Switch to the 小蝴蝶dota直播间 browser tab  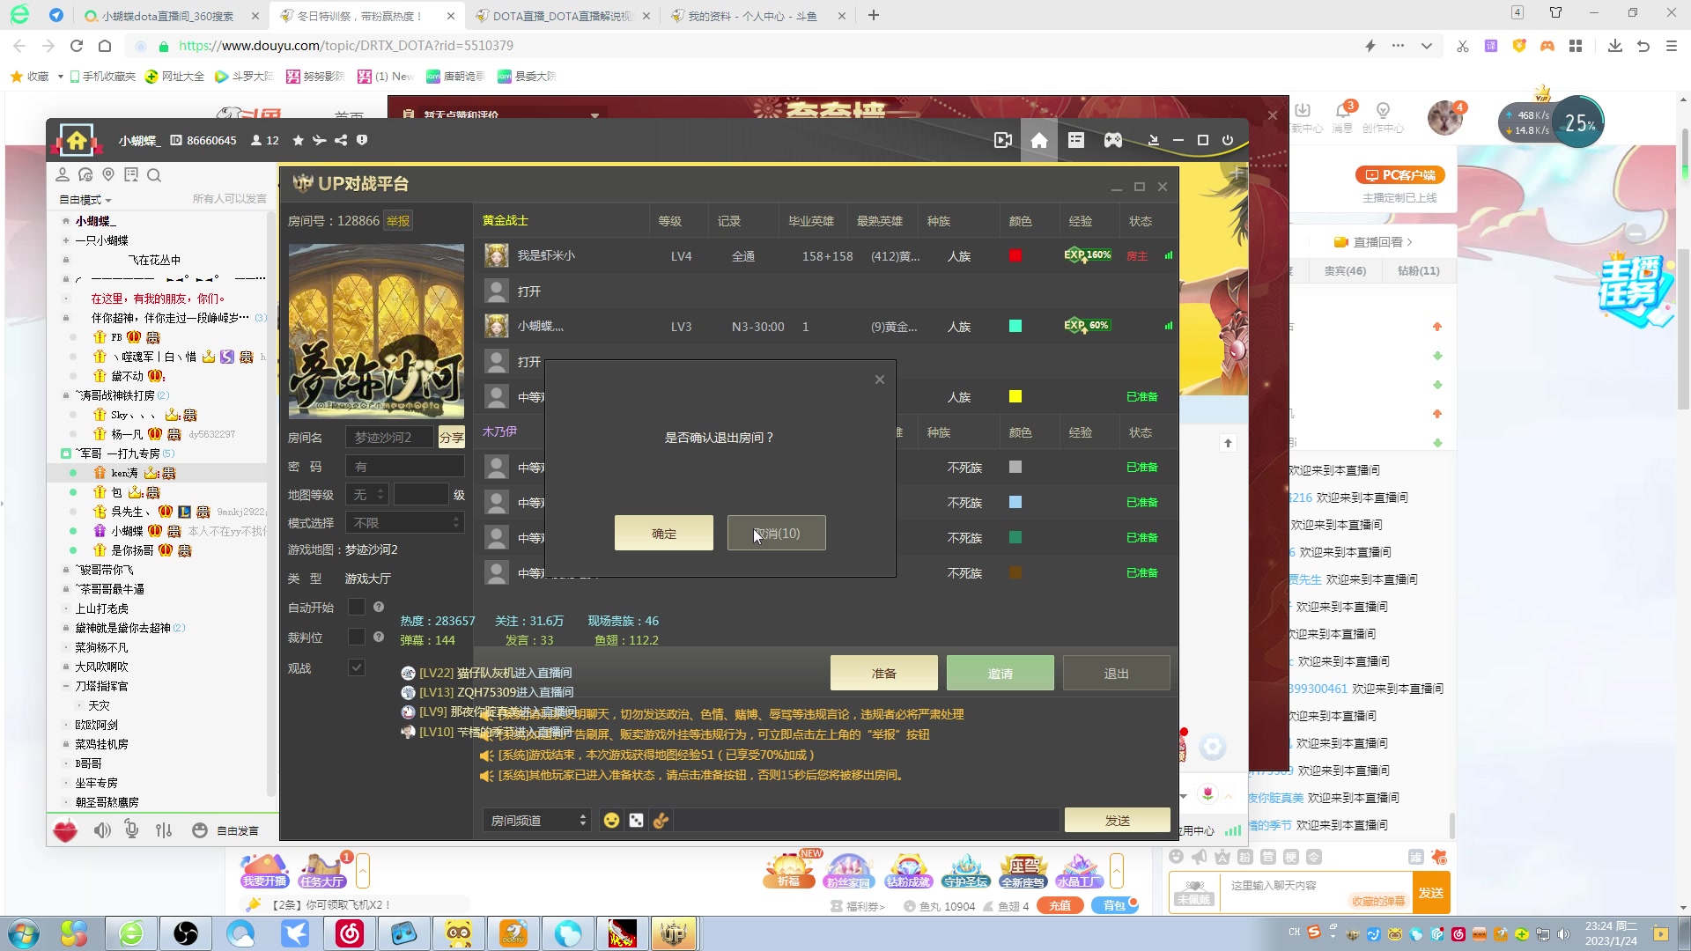pyautogui.click(x=167, y=16)
